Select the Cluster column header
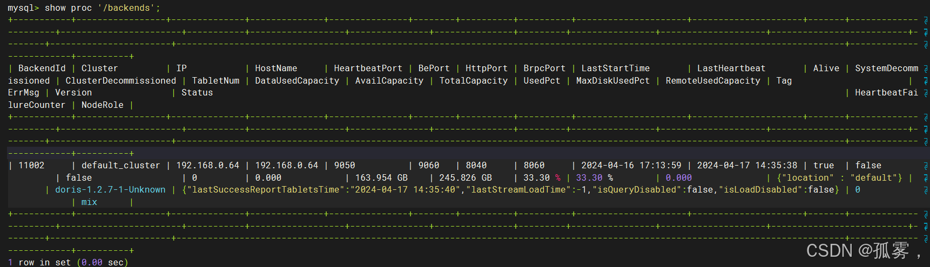 coord(99,69)
